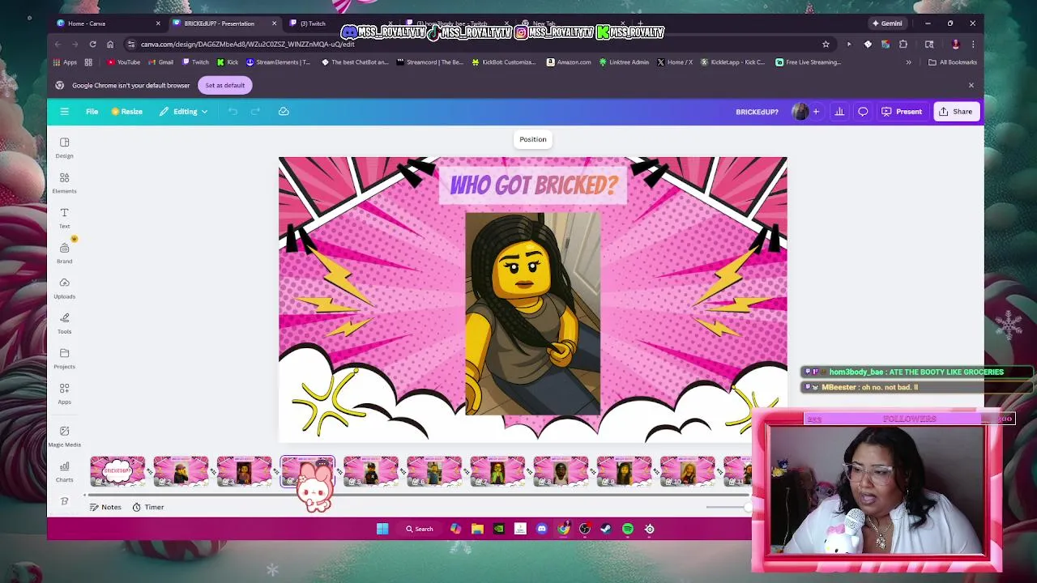1037x583 pixels.
Task: Click the WHO GOT BRICKED? heading text
Action: (533, 185)
